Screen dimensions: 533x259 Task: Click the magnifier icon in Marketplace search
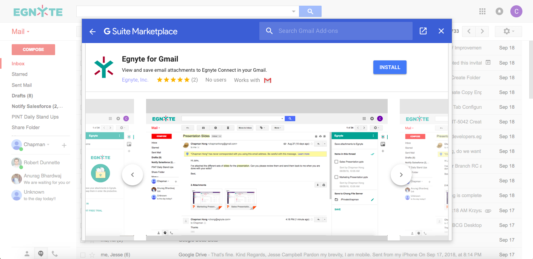[x=269, y=31]
